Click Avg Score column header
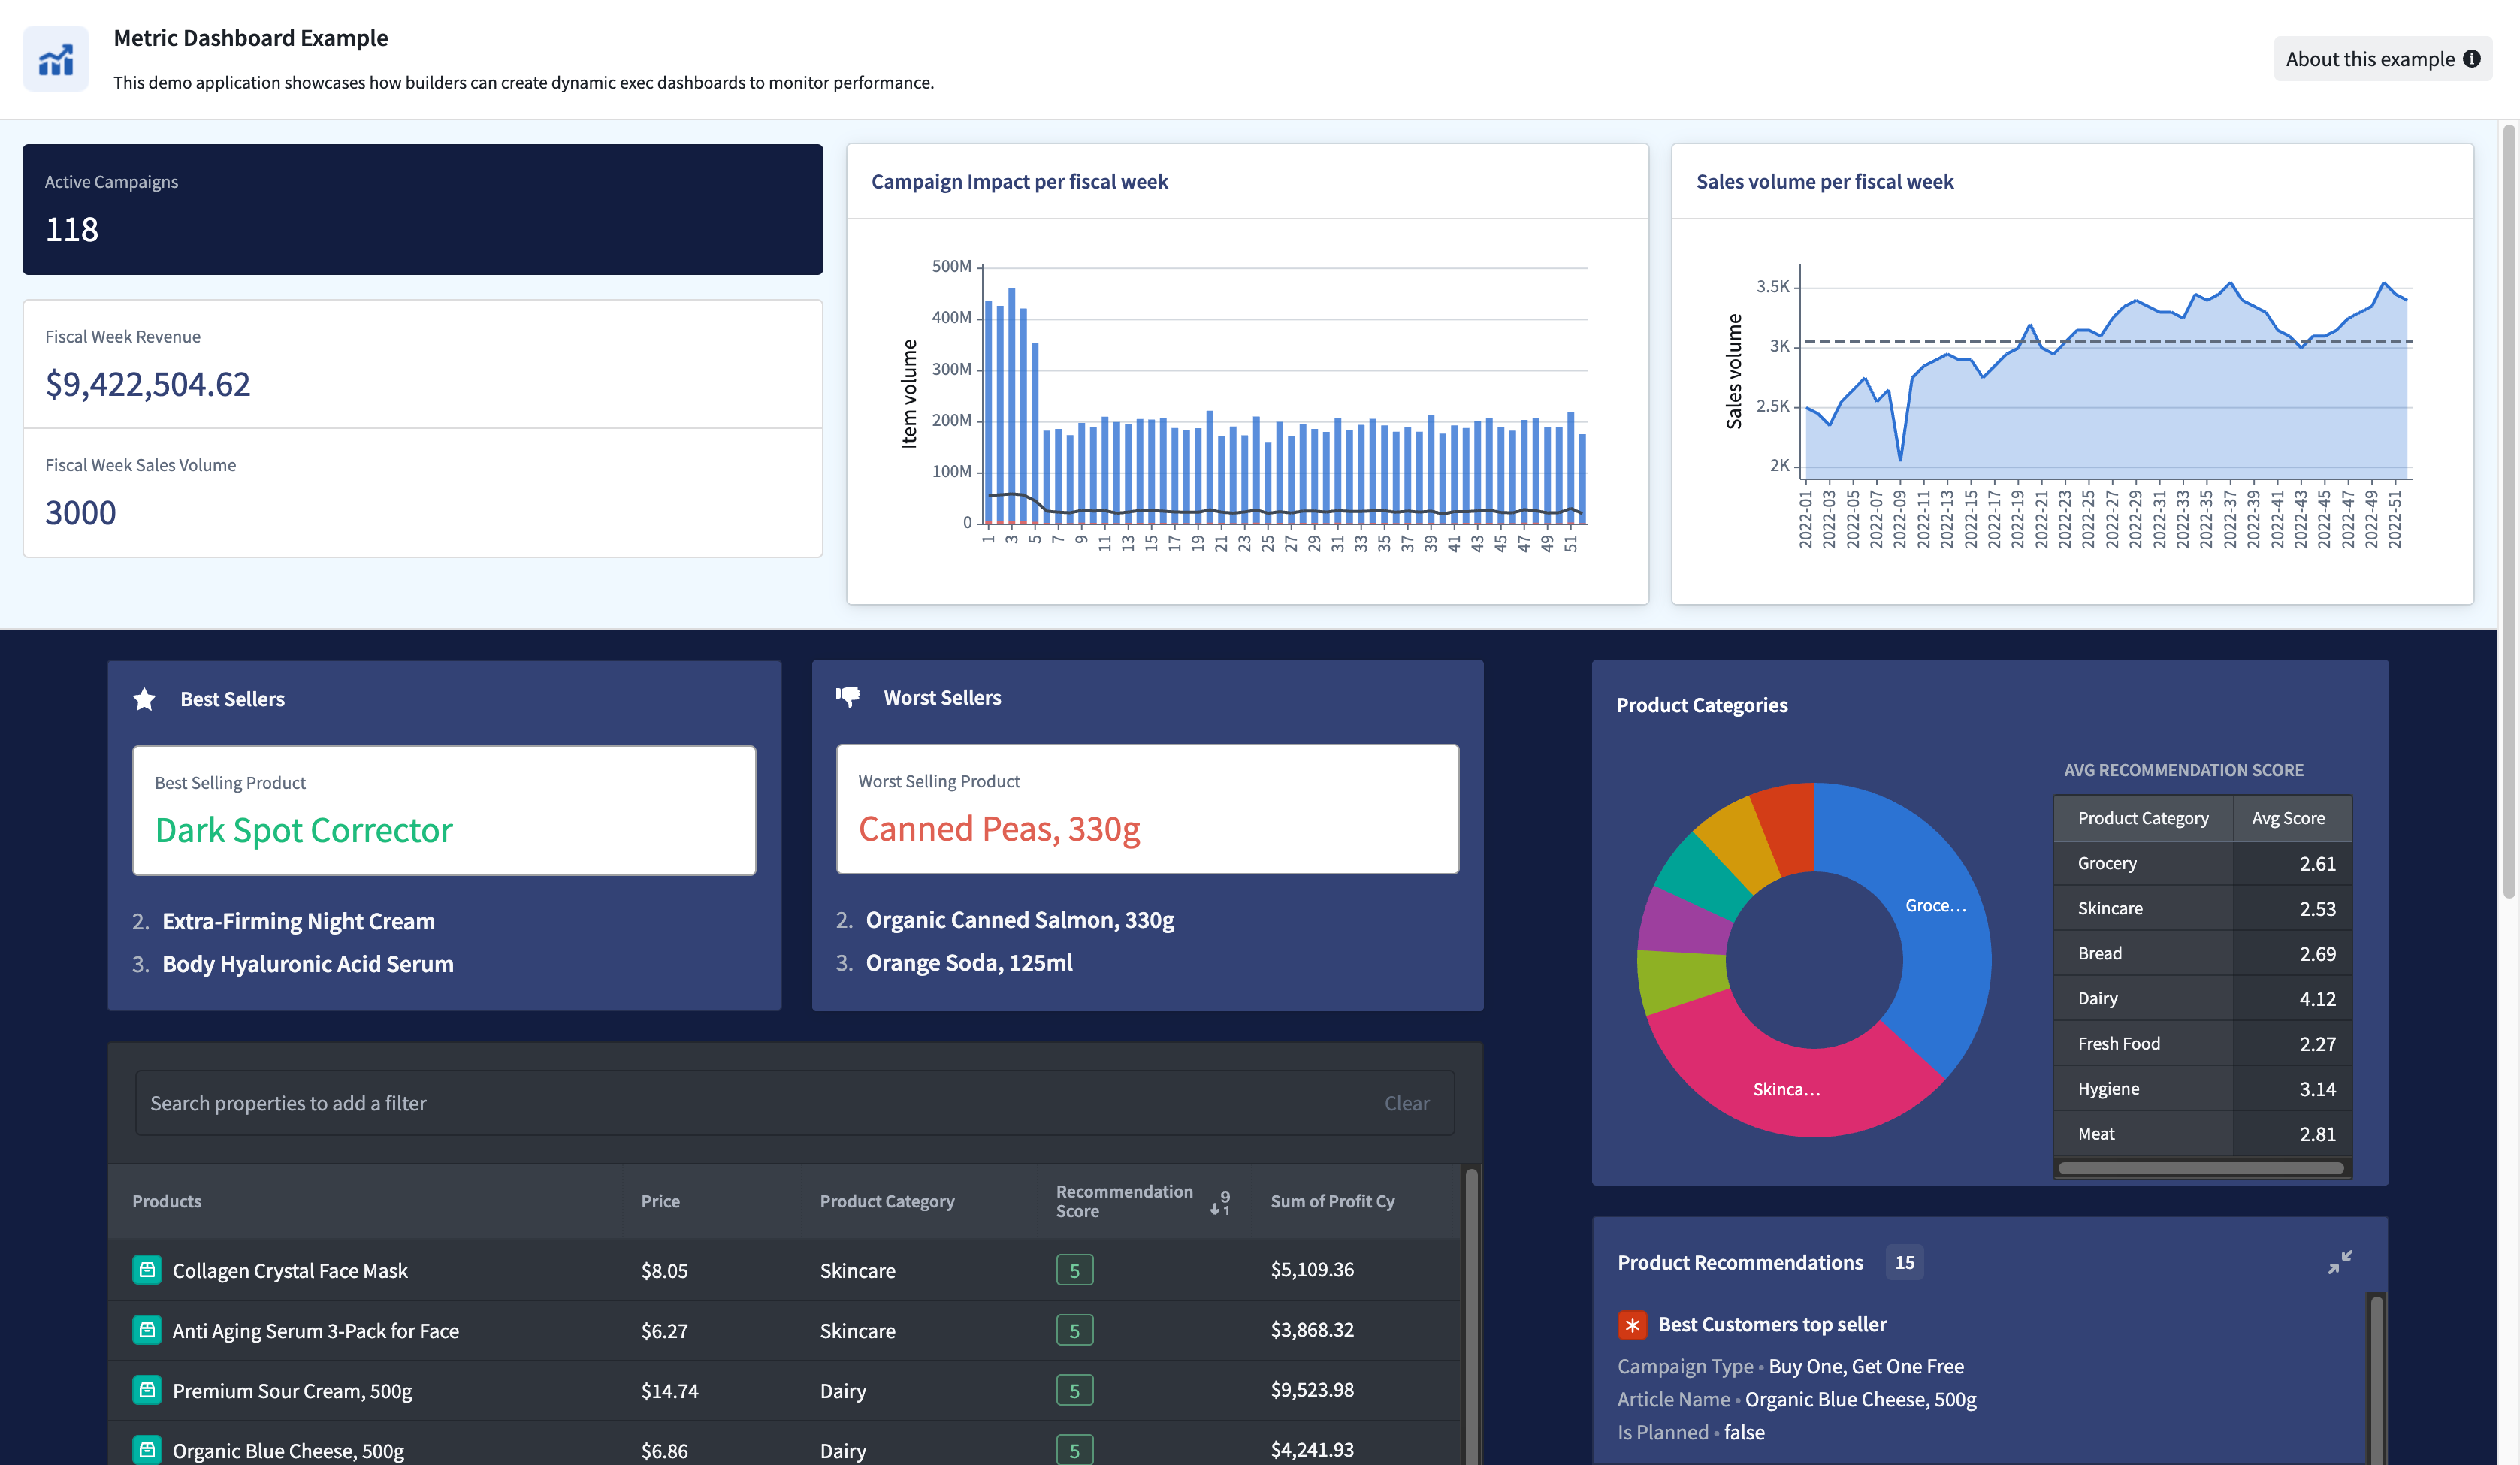This screenshot has width=2520, height=1465. 2292,818
